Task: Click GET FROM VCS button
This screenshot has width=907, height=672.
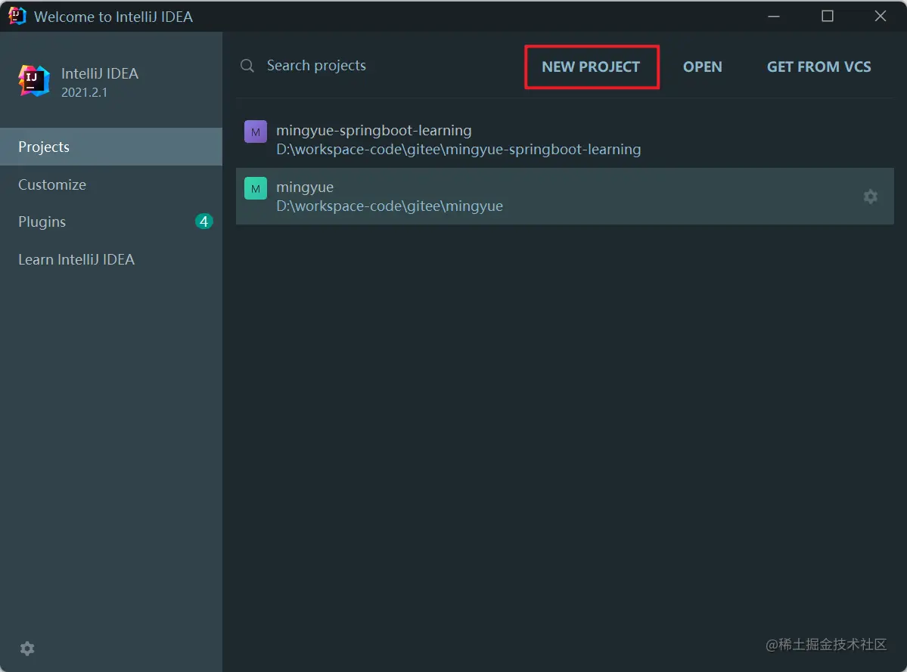Action: [x=818, y=67]
